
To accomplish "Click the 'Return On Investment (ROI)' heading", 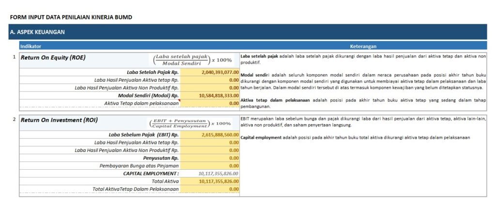I will tap(59, 120).
